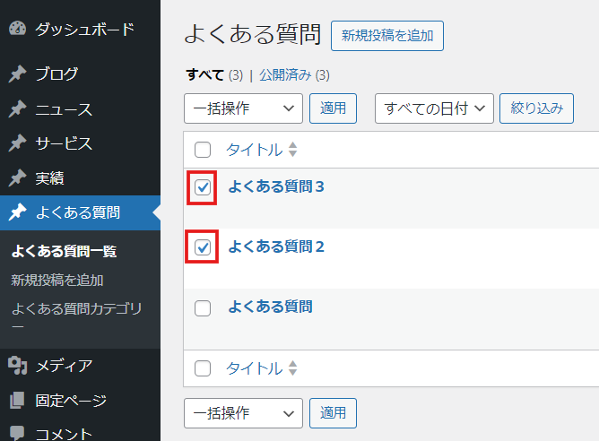This screenshot has width=599, height=441.
Task: Open the bottom 一括操作 dropdown
Action: point(243,413)
